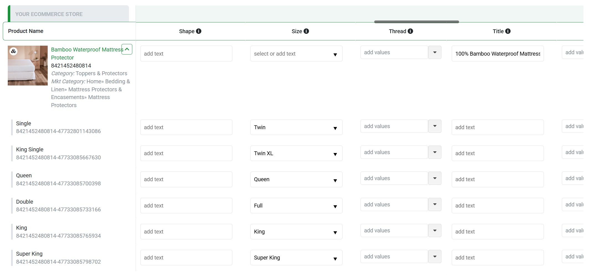Select the YOUR ECOMMERCE STORE tab
This screenshot has height=275, width=589.
[x=68, y=14]
